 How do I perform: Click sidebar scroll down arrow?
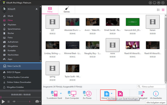click(x=40, y=61)
